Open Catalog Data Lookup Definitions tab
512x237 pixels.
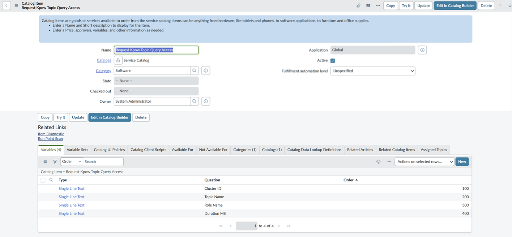click(x=314, y=150)
